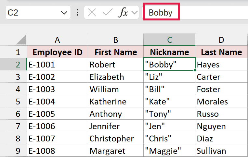This screenshot has height=157, width=248.
Task: Click the three-dot handle beside Name Box
Action: coord(77,12)
